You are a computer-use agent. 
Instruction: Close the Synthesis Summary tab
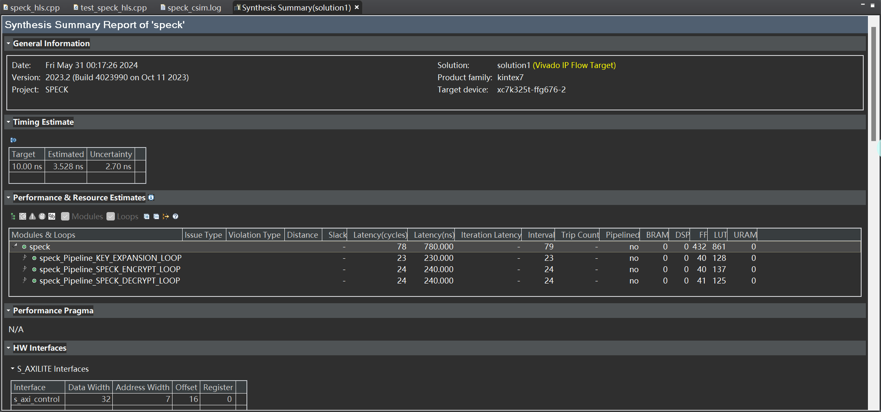click(x=357, y=7)
